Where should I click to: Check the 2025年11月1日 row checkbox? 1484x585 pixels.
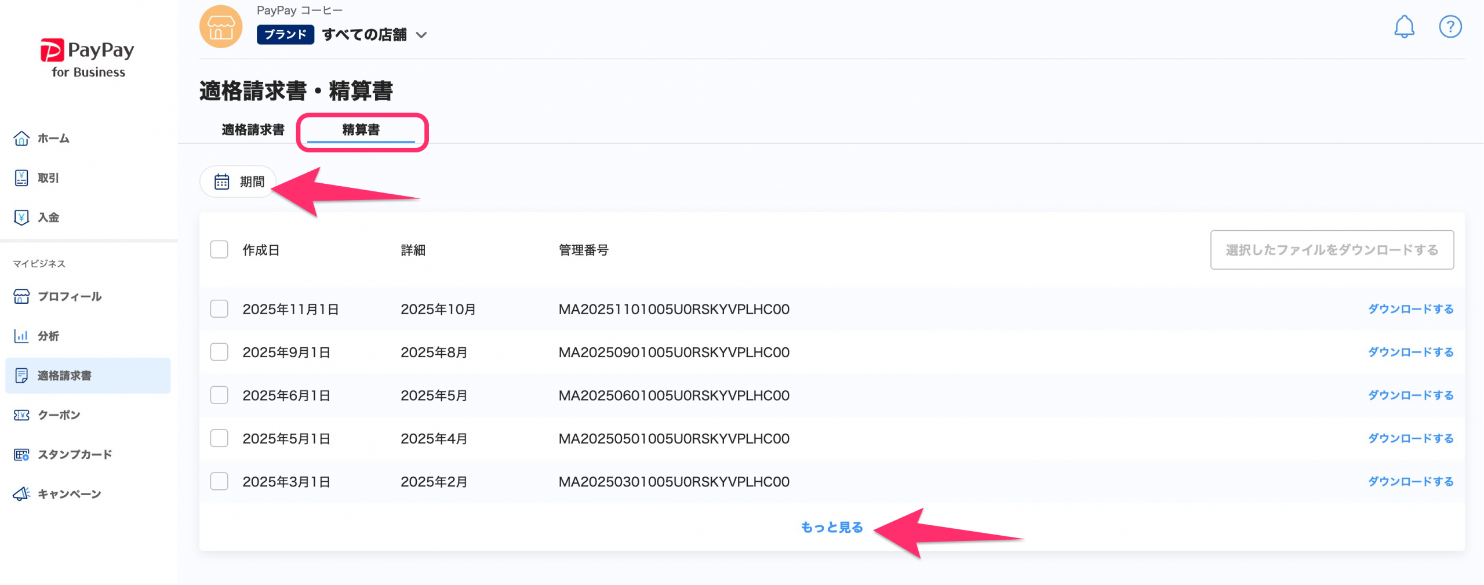point(219,309)
